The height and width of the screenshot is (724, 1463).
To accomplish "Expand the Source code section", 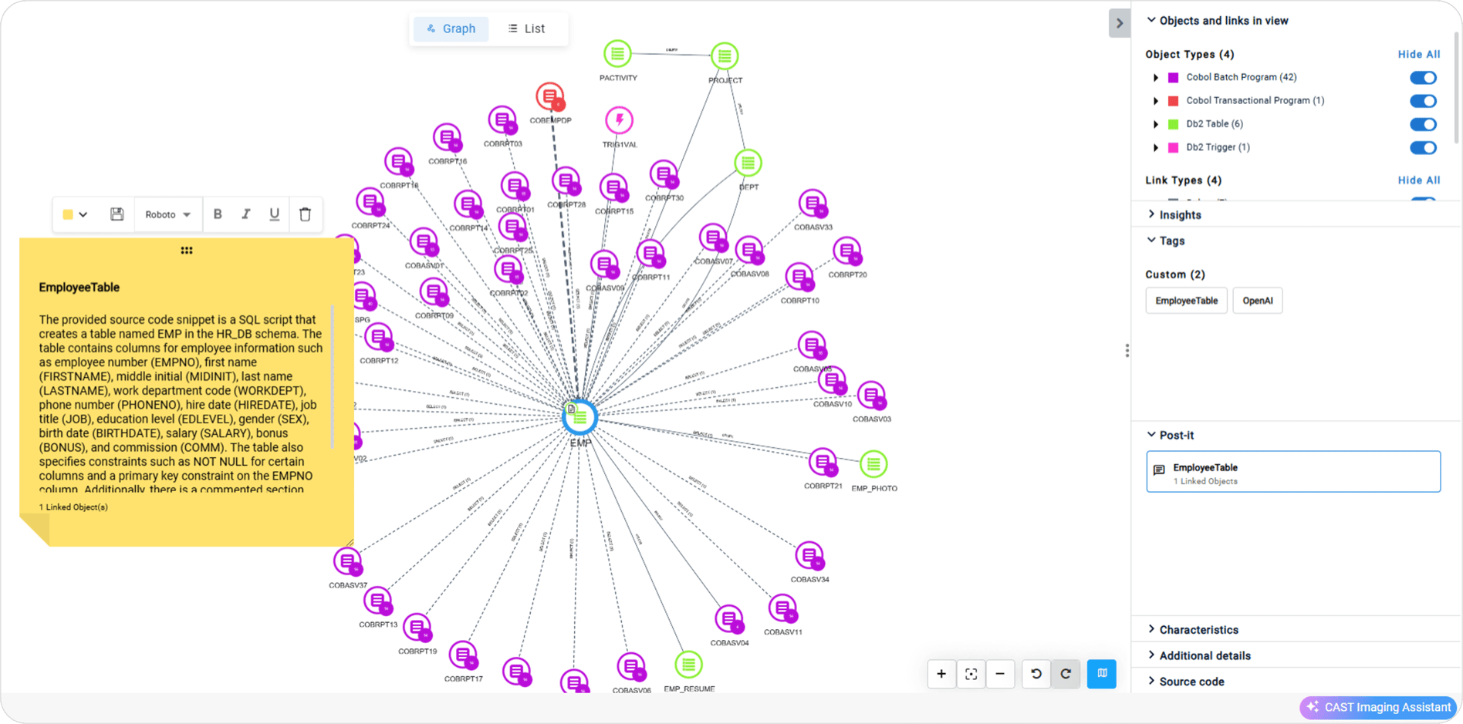I will (x=1191, y=682).
